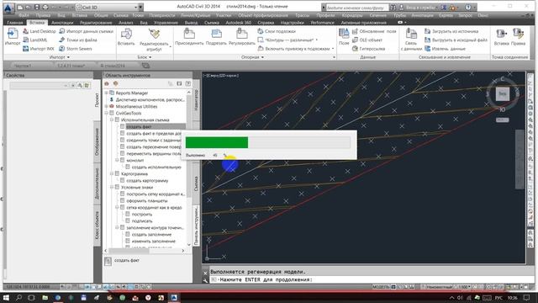Insert an OLE объект
The image size is (538, 303).
coord(367,40)
